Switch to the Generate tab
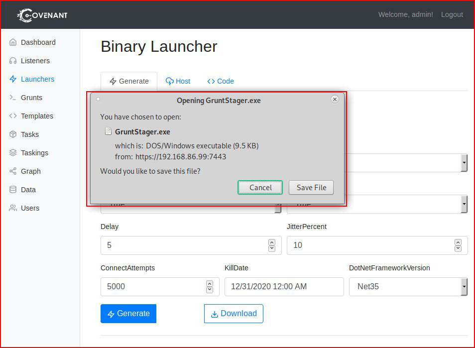The image size is (475, 348). pyautogui.click(x=129, y=81)
